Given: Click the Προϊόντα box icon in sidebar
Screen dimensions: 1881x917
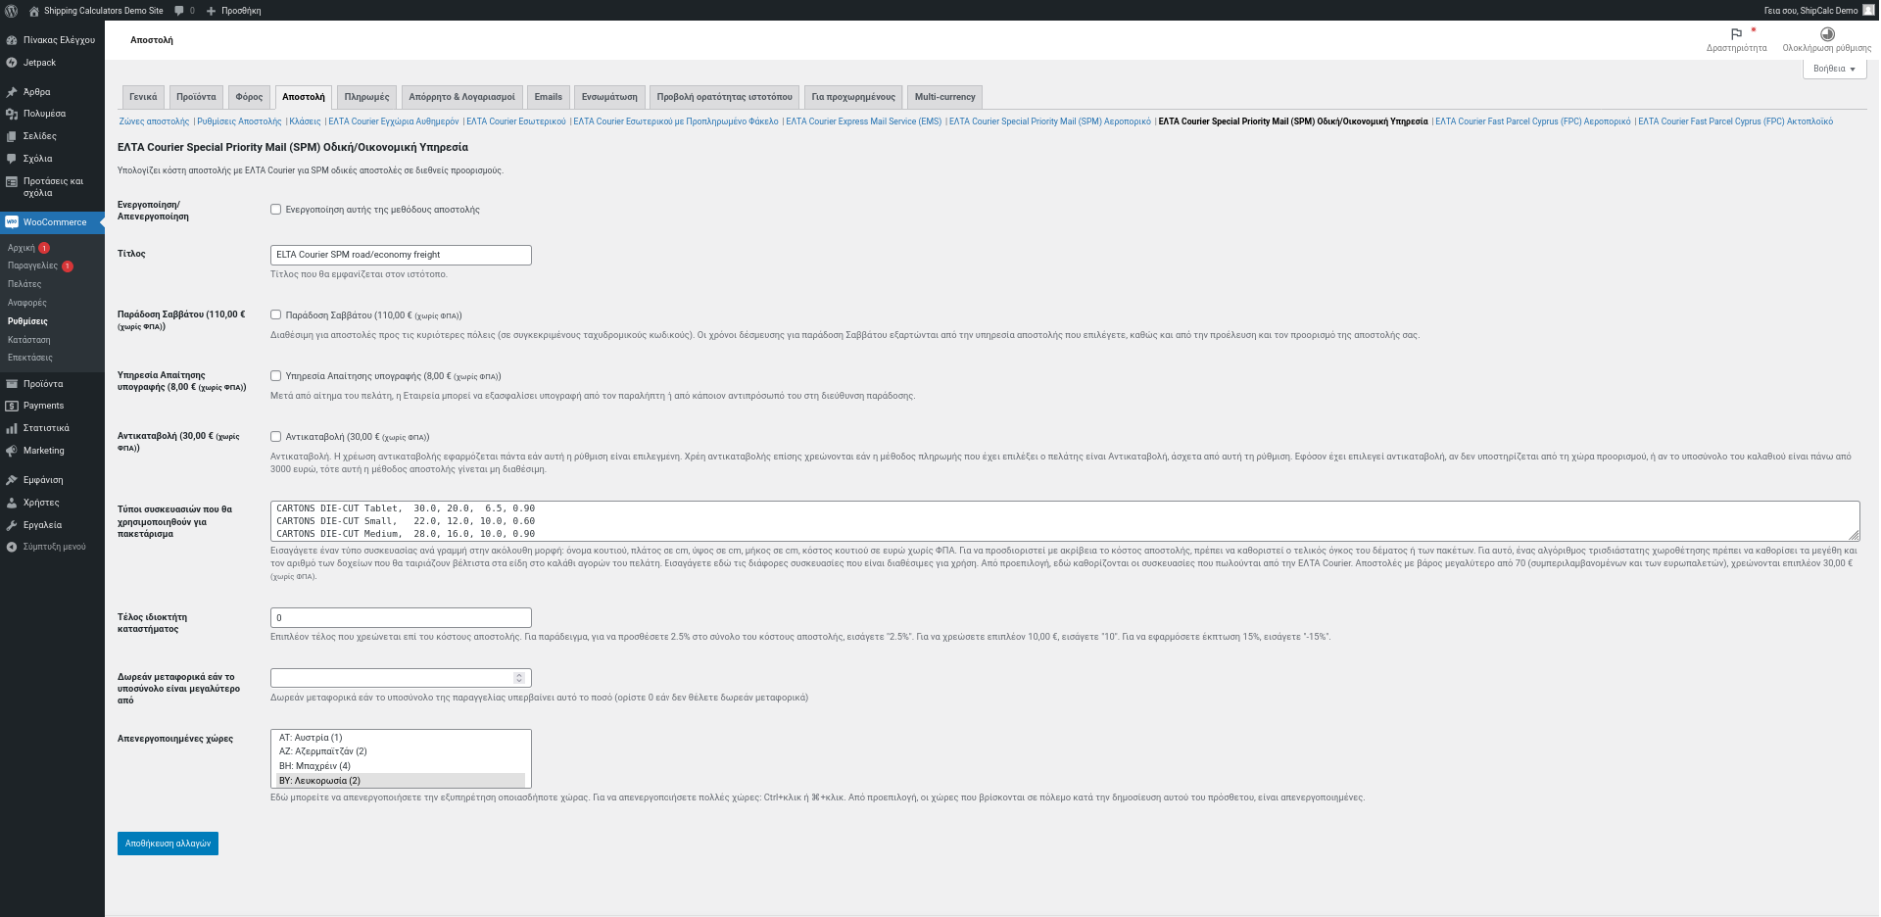Looking at the screenshot, I should (12, 384).
